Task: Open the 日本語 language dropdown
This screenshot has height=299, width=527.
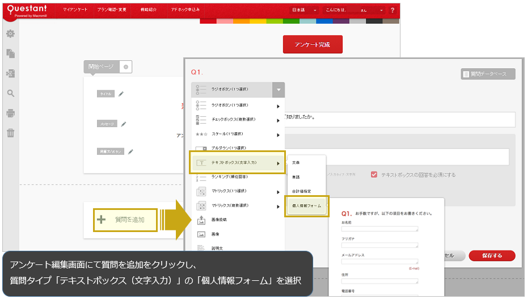Action: (x=305, y=10)
